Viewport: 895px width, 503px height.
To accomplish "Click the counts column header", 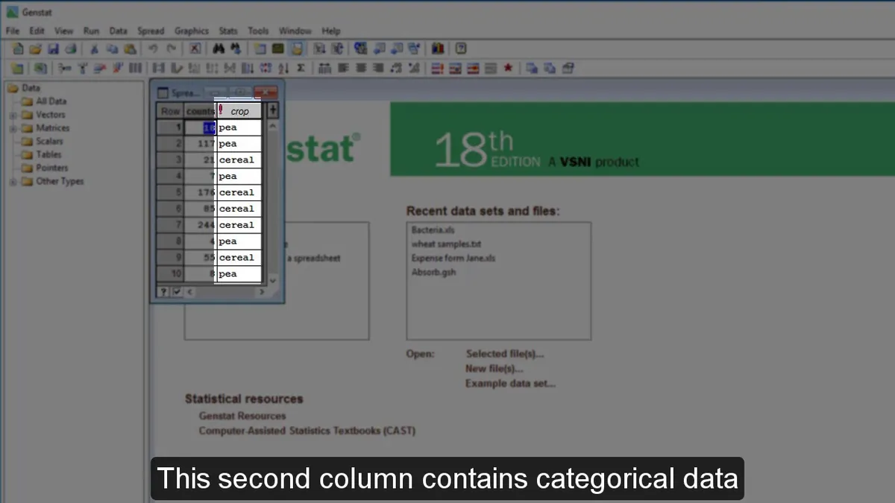I will [x=200, y=111].
